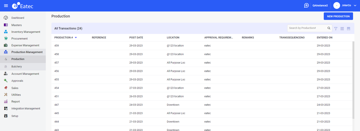Click the Account Management icon
Viewport: 360px width, 131px height.
pos(6,74)
